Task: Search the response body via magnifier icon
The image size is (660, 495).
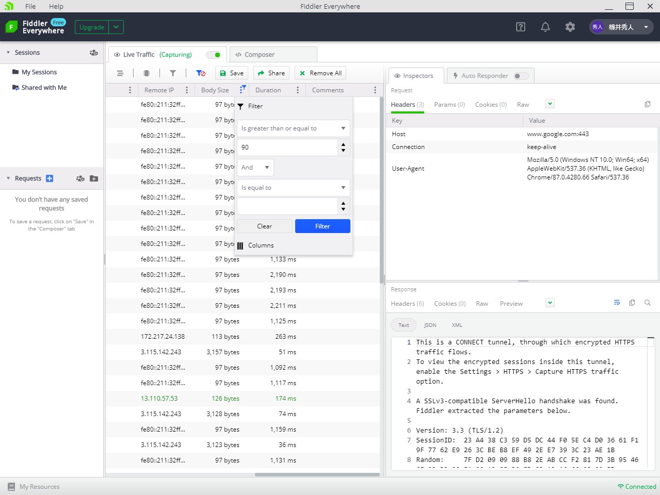Action: pos(648,303)
